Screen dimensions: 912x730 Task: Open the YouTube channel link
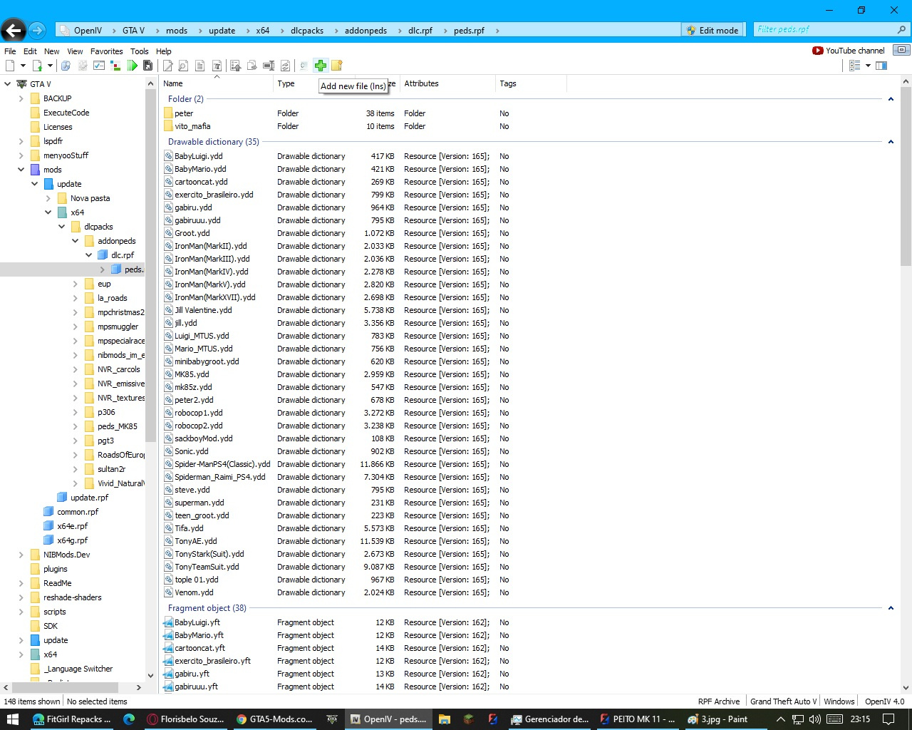click(849, 51)
